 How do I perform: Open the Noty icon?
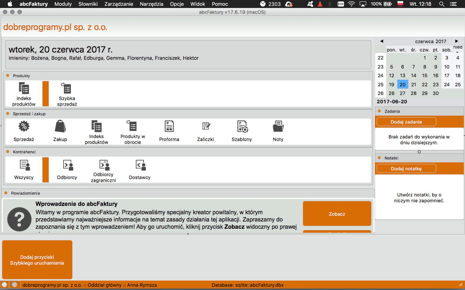click(x=278, y=131)
